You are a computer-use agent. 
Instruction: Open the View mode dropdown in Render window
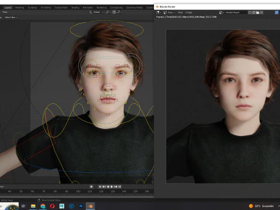click(x=171, y=12)
